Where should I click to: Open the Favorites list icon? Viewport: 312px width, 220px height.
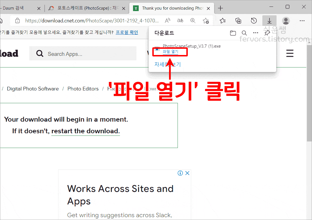point(223,20)
